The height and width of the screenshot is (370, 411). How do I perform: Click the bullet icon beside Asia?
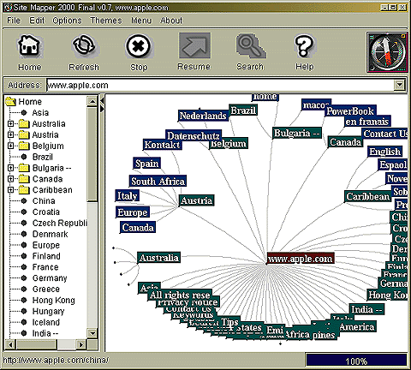click(24, 113)
